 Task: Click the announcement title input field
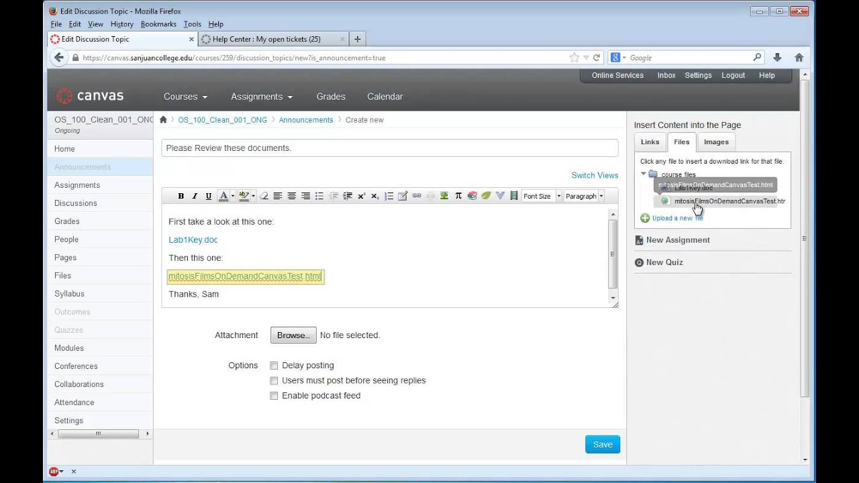(x=389, y=148)
